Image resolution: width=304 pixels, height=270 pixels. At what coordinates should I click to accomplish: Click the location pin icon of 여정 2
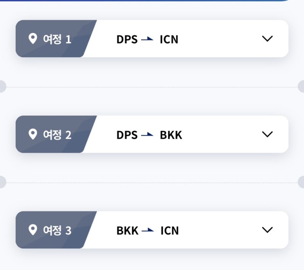(33, 134)
